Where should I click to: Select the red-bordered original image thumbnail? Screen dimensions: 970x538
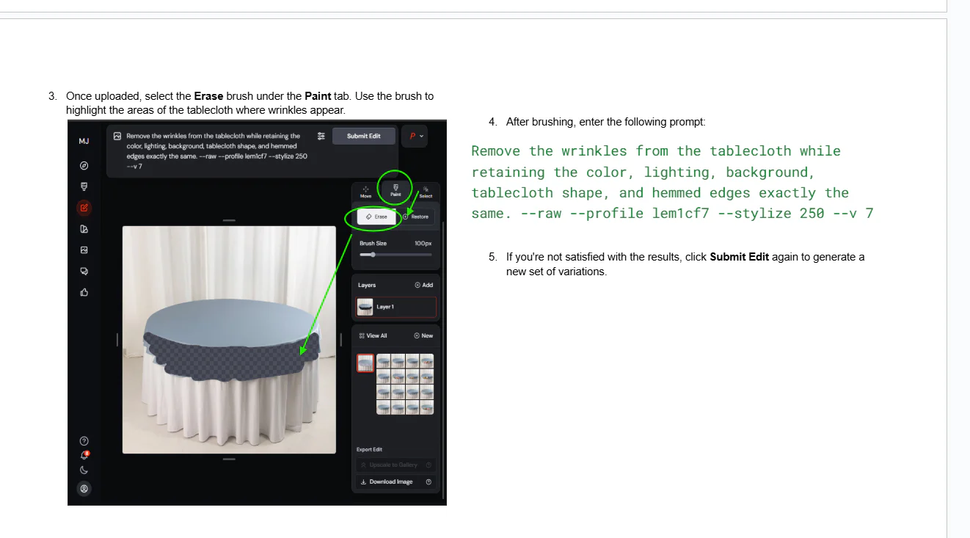click(x=365, y=363)
